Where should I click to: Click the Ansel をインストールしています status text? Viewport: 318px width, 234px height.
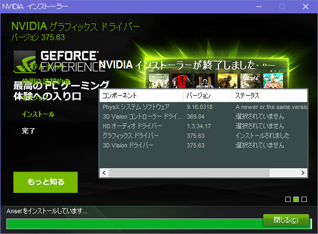pyautogui.click(x=47, y=211)
